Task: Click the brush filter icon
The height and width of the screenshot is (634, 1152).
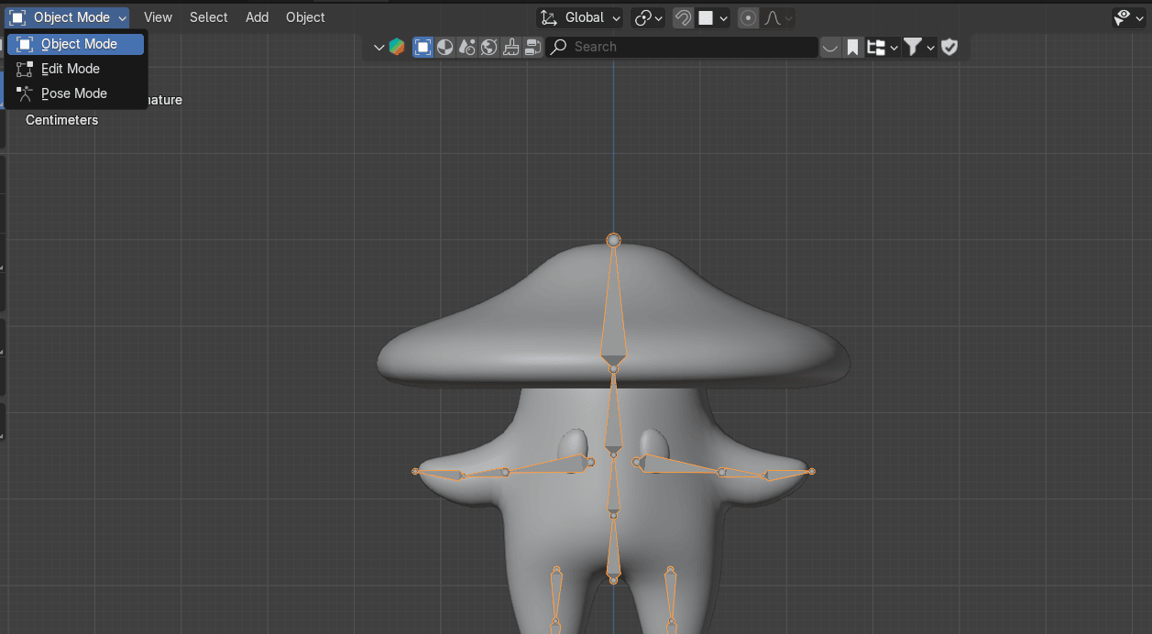Action: click(511, 47)
